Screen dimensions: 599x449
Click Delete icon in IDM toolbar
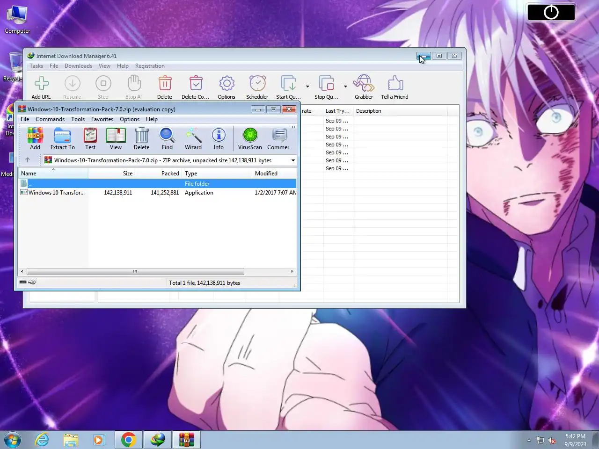[x=164, y=87]
